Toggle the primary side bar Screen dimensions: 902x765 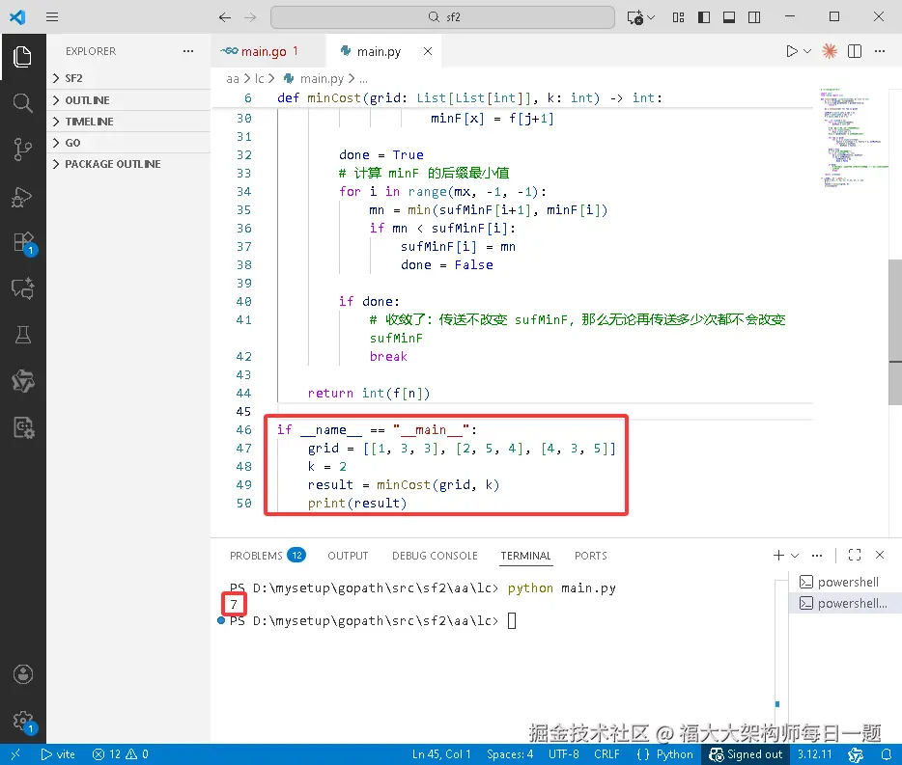703,17
